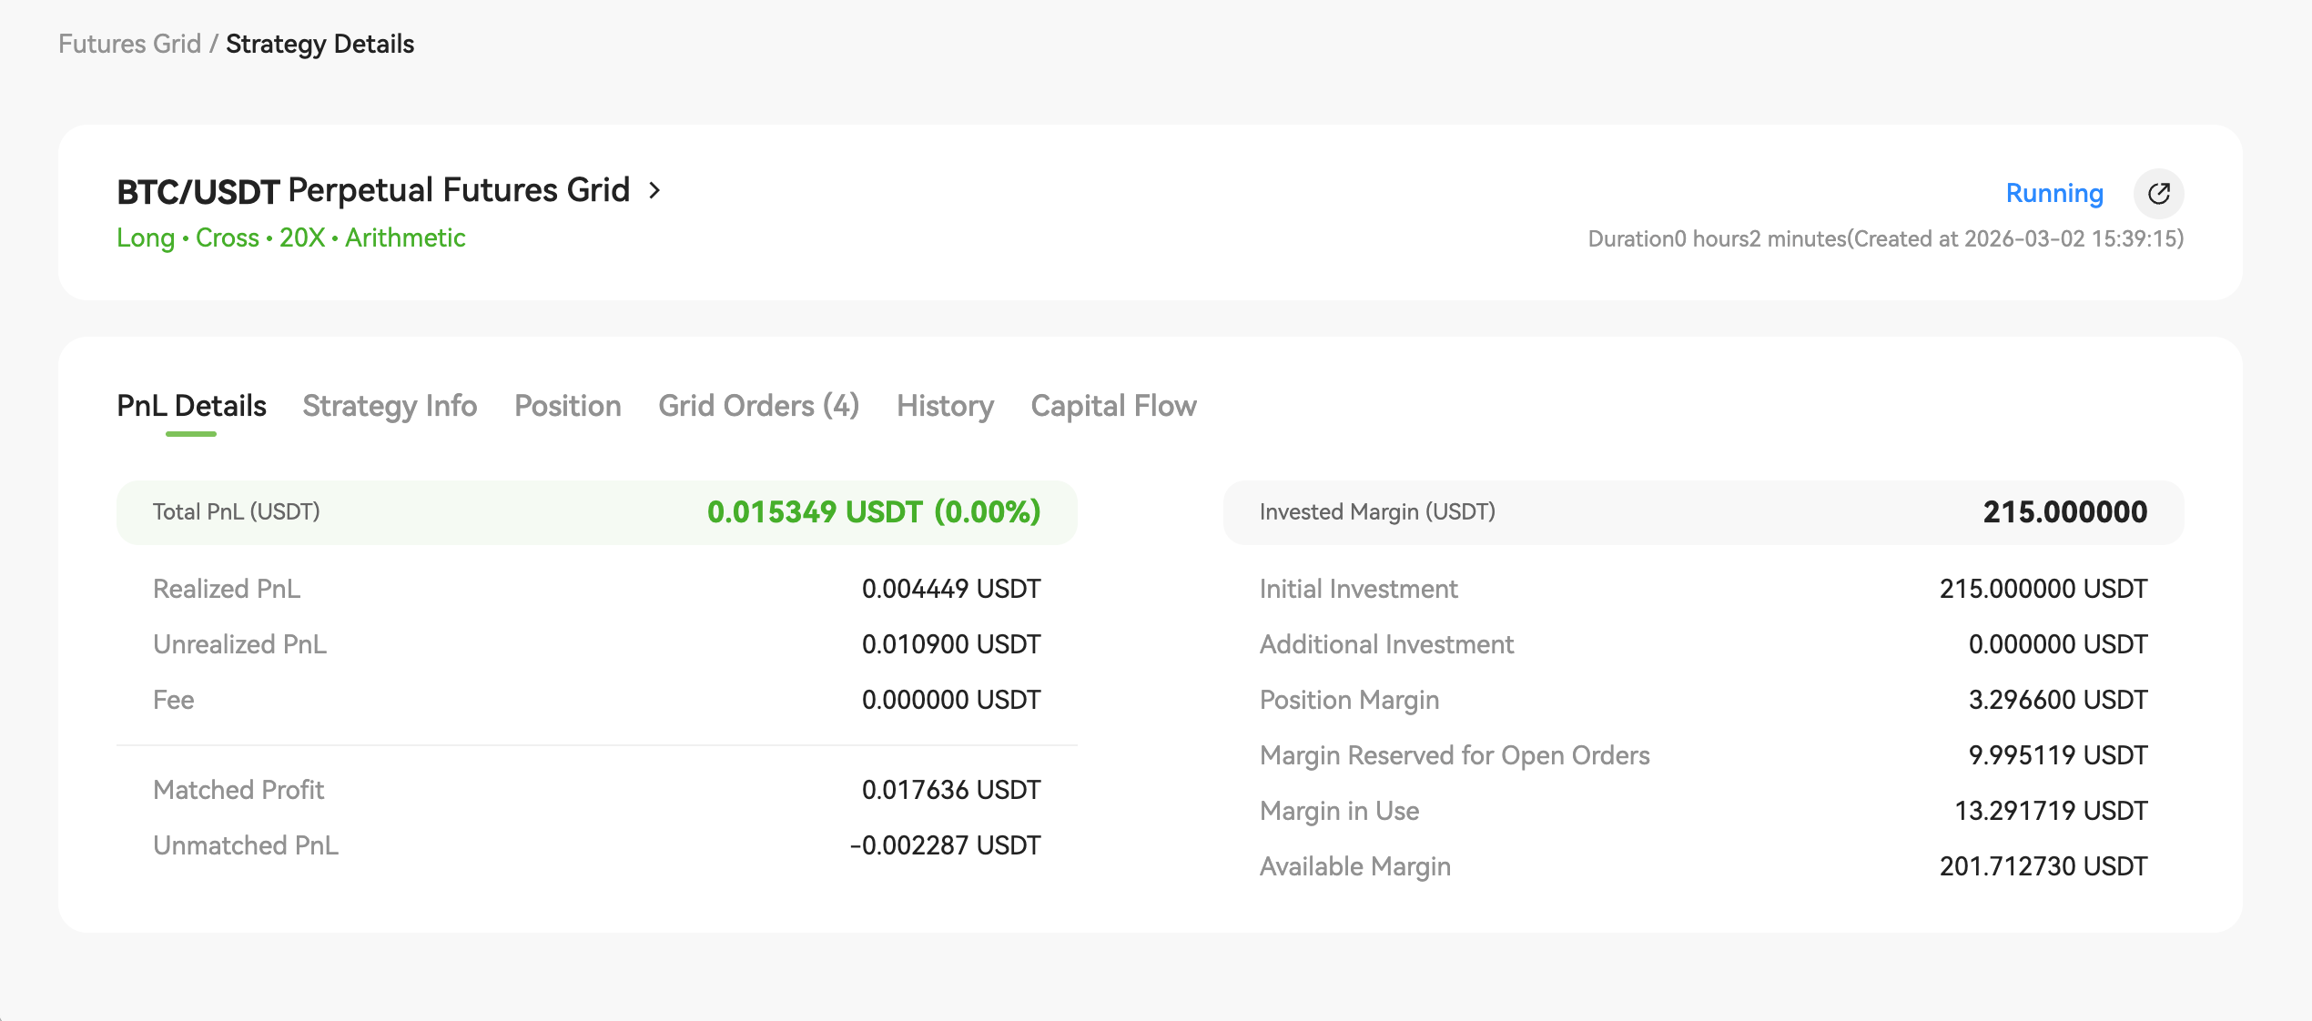Image resolution: width=2312 pixels, height=1021 pixels.
Task: Click the Long Cross 20X Arithmetic tags
Action: tap(290, 238)
